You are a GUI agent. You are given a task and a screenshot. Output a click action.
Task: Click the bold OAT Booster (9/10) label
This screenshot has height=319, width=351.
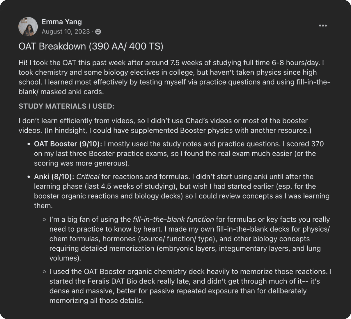point(68,144)
